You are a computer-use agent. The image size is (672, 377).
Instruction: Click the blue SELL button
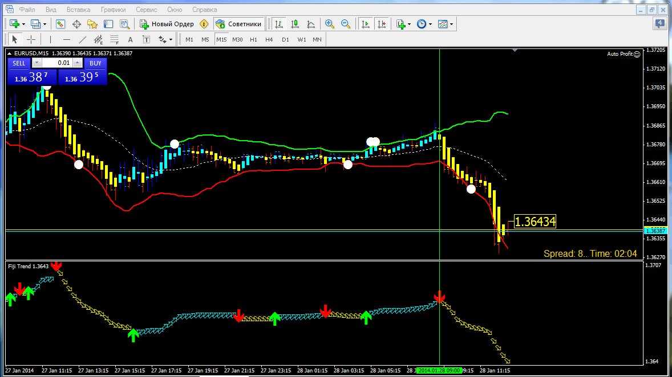tap(19, 63)
